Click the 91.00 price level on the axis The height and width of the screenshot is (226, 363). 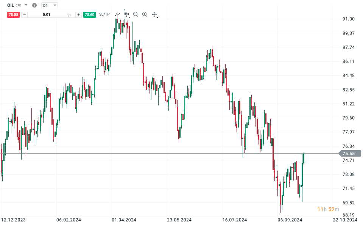348,19
